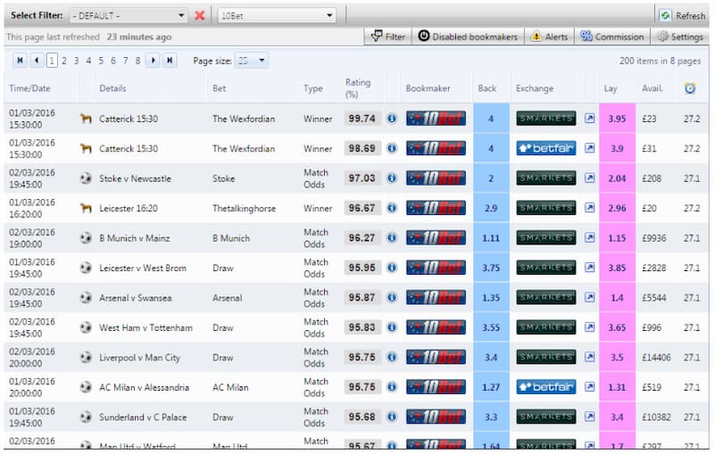714x454 pixels.
Task: Click the Betfair logo in AC Milan row
Action: click(x=546, y=387)
